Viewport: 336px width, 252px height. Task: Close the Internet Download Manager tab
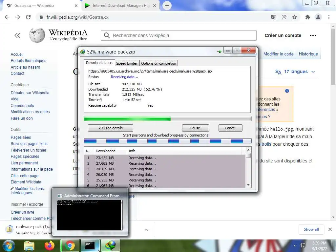pos(155,6)
